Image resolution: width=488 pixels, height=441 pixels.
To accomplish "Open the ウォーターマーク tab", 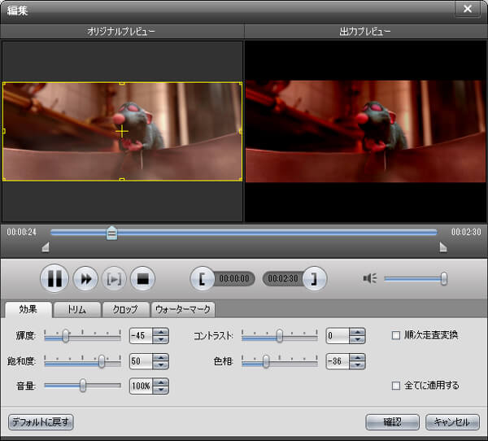I will click(x=183, y=309).
